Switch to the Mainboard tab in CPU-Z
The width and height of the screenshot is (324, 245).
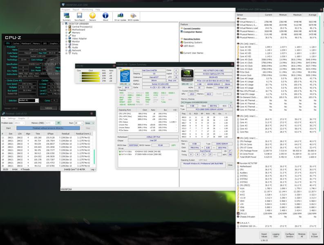26,43
